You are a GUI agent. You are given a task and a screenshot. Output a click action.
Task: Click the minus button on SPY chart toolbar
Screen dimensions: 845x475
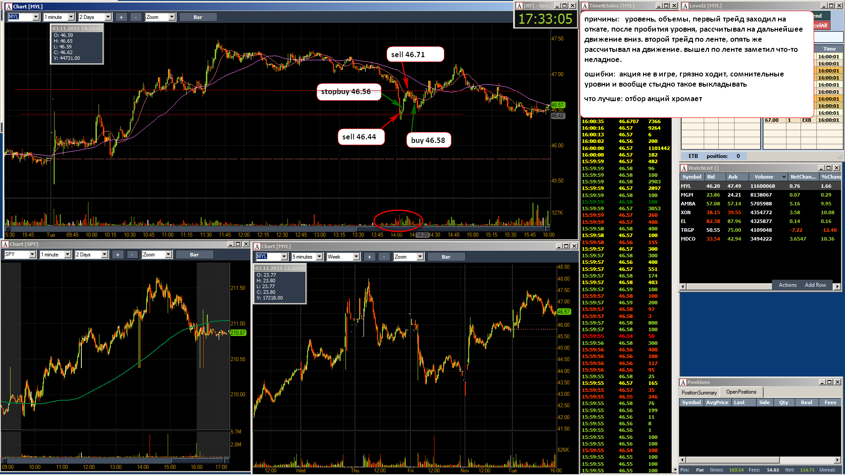point(132,255)
